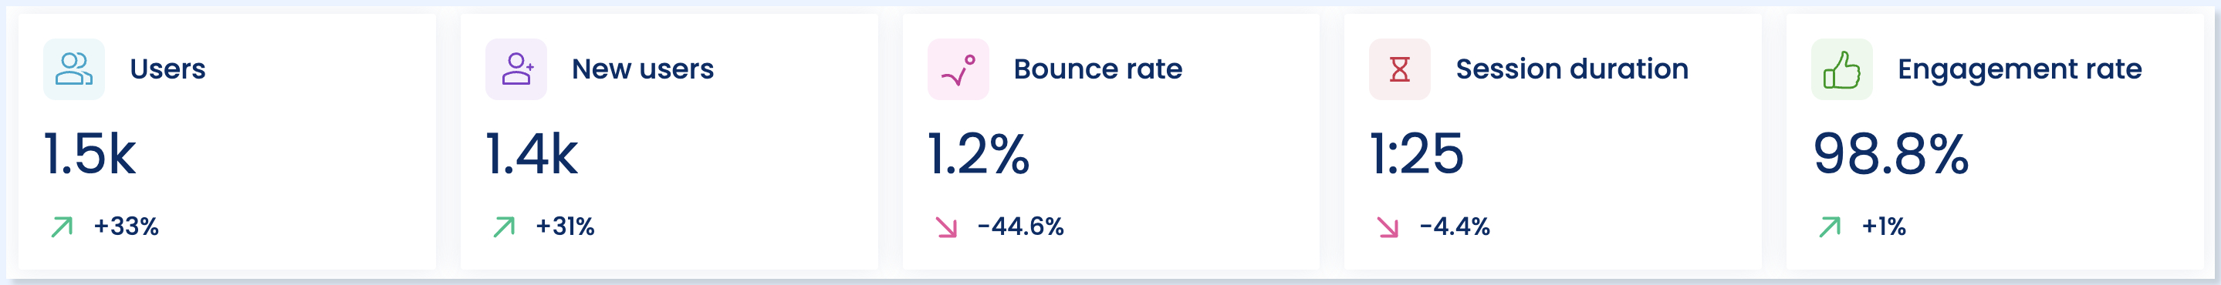Screen dimensions: 2221x285
Task: Click the 1.4k new users value
Action: [532, 155]
